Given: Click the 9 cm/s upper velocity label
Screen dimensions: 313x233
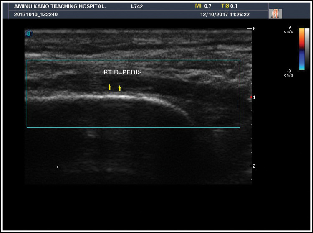Looking at the screenshot, I should 289,29.
